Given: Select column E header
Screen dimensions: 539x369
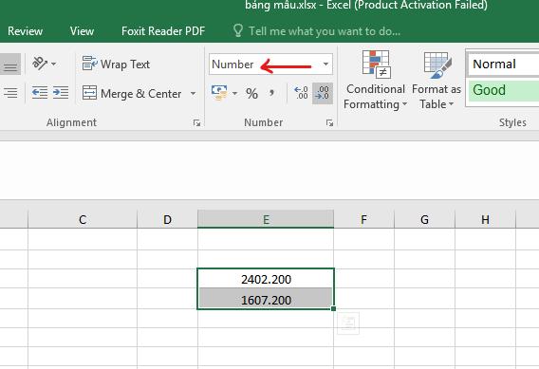Looking at the screenshot, I should [x=266, y=219].
